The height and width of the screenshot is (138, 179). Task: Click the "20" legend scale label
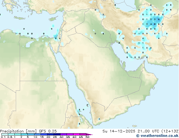48,137
